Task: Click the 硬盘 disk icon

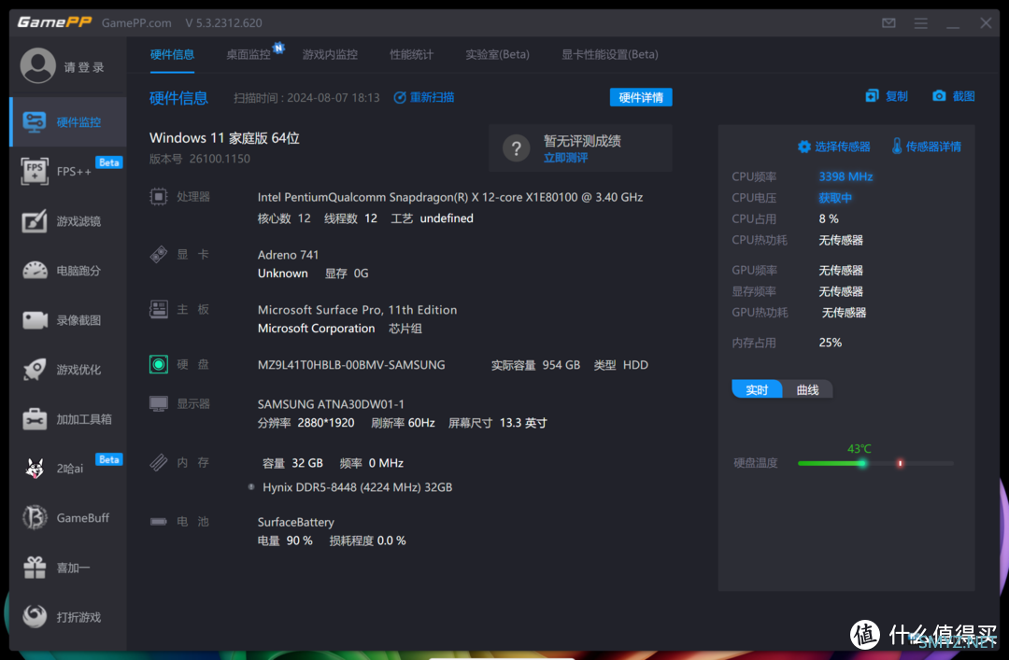Action: (158, 364)
